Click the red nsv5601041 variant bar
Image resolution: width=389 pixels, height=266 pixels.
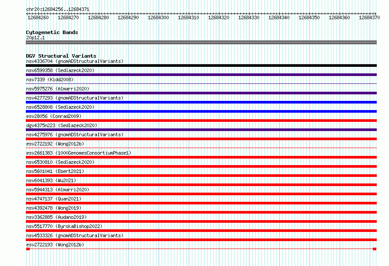click(201, 176)
